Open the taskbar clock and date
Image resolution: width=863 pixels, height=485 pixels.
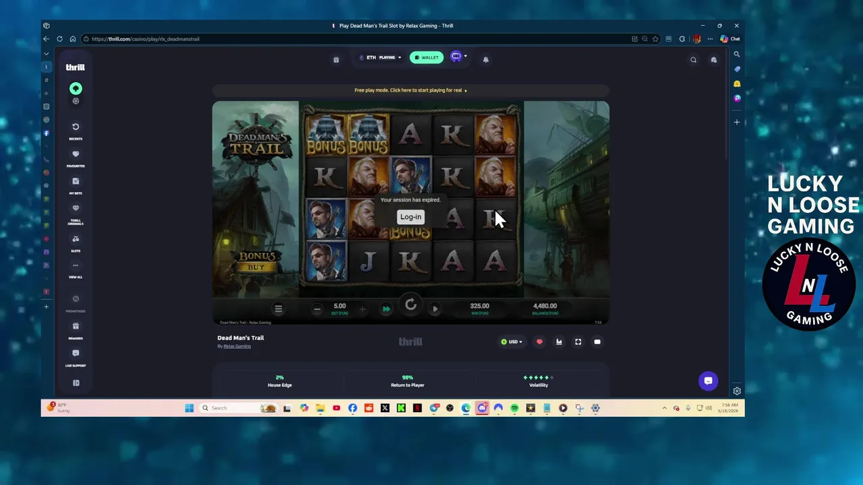[x=728, y=408]
